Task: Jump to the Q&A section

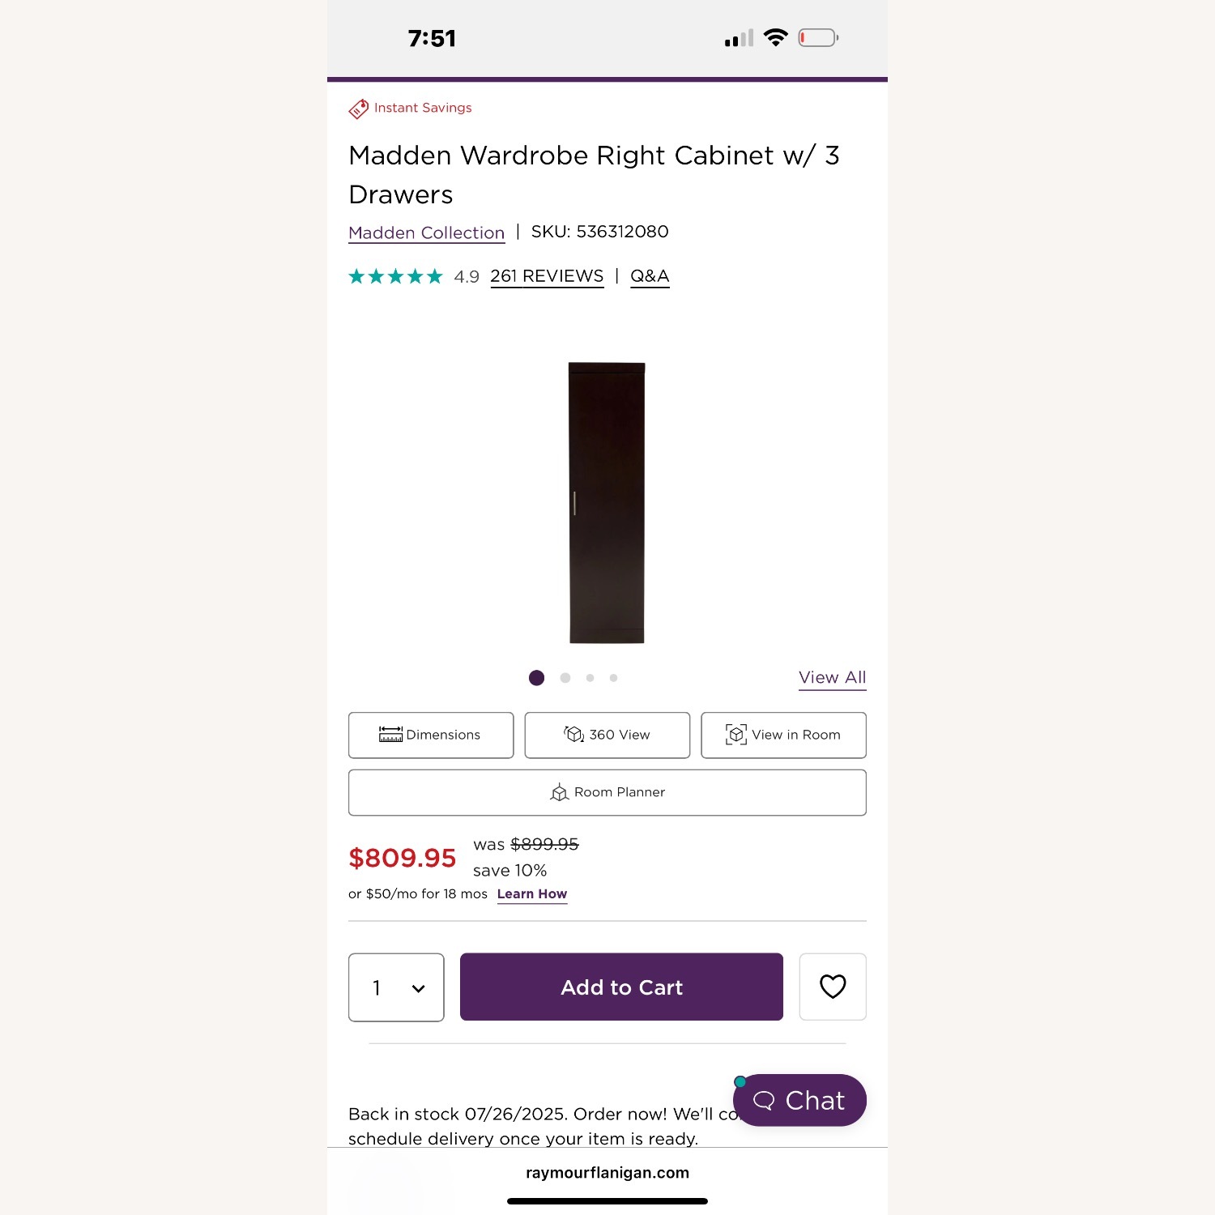Action: [x=650, y=276]
